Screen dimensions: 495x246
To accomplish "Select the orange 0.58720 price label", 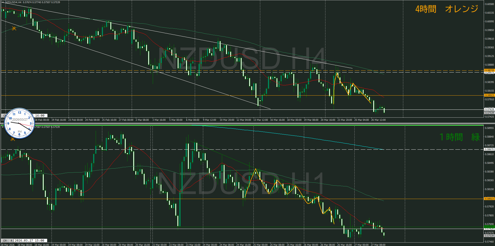I will [489, 70].
